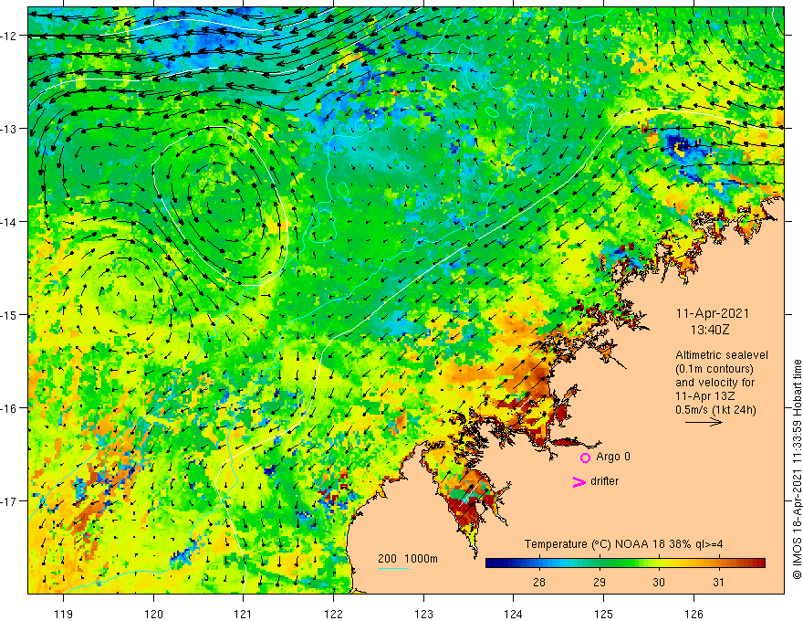The width and height of the screenshot is (803, 621).
Task: Click colorbar tick label 31
Action: (718, 582)
